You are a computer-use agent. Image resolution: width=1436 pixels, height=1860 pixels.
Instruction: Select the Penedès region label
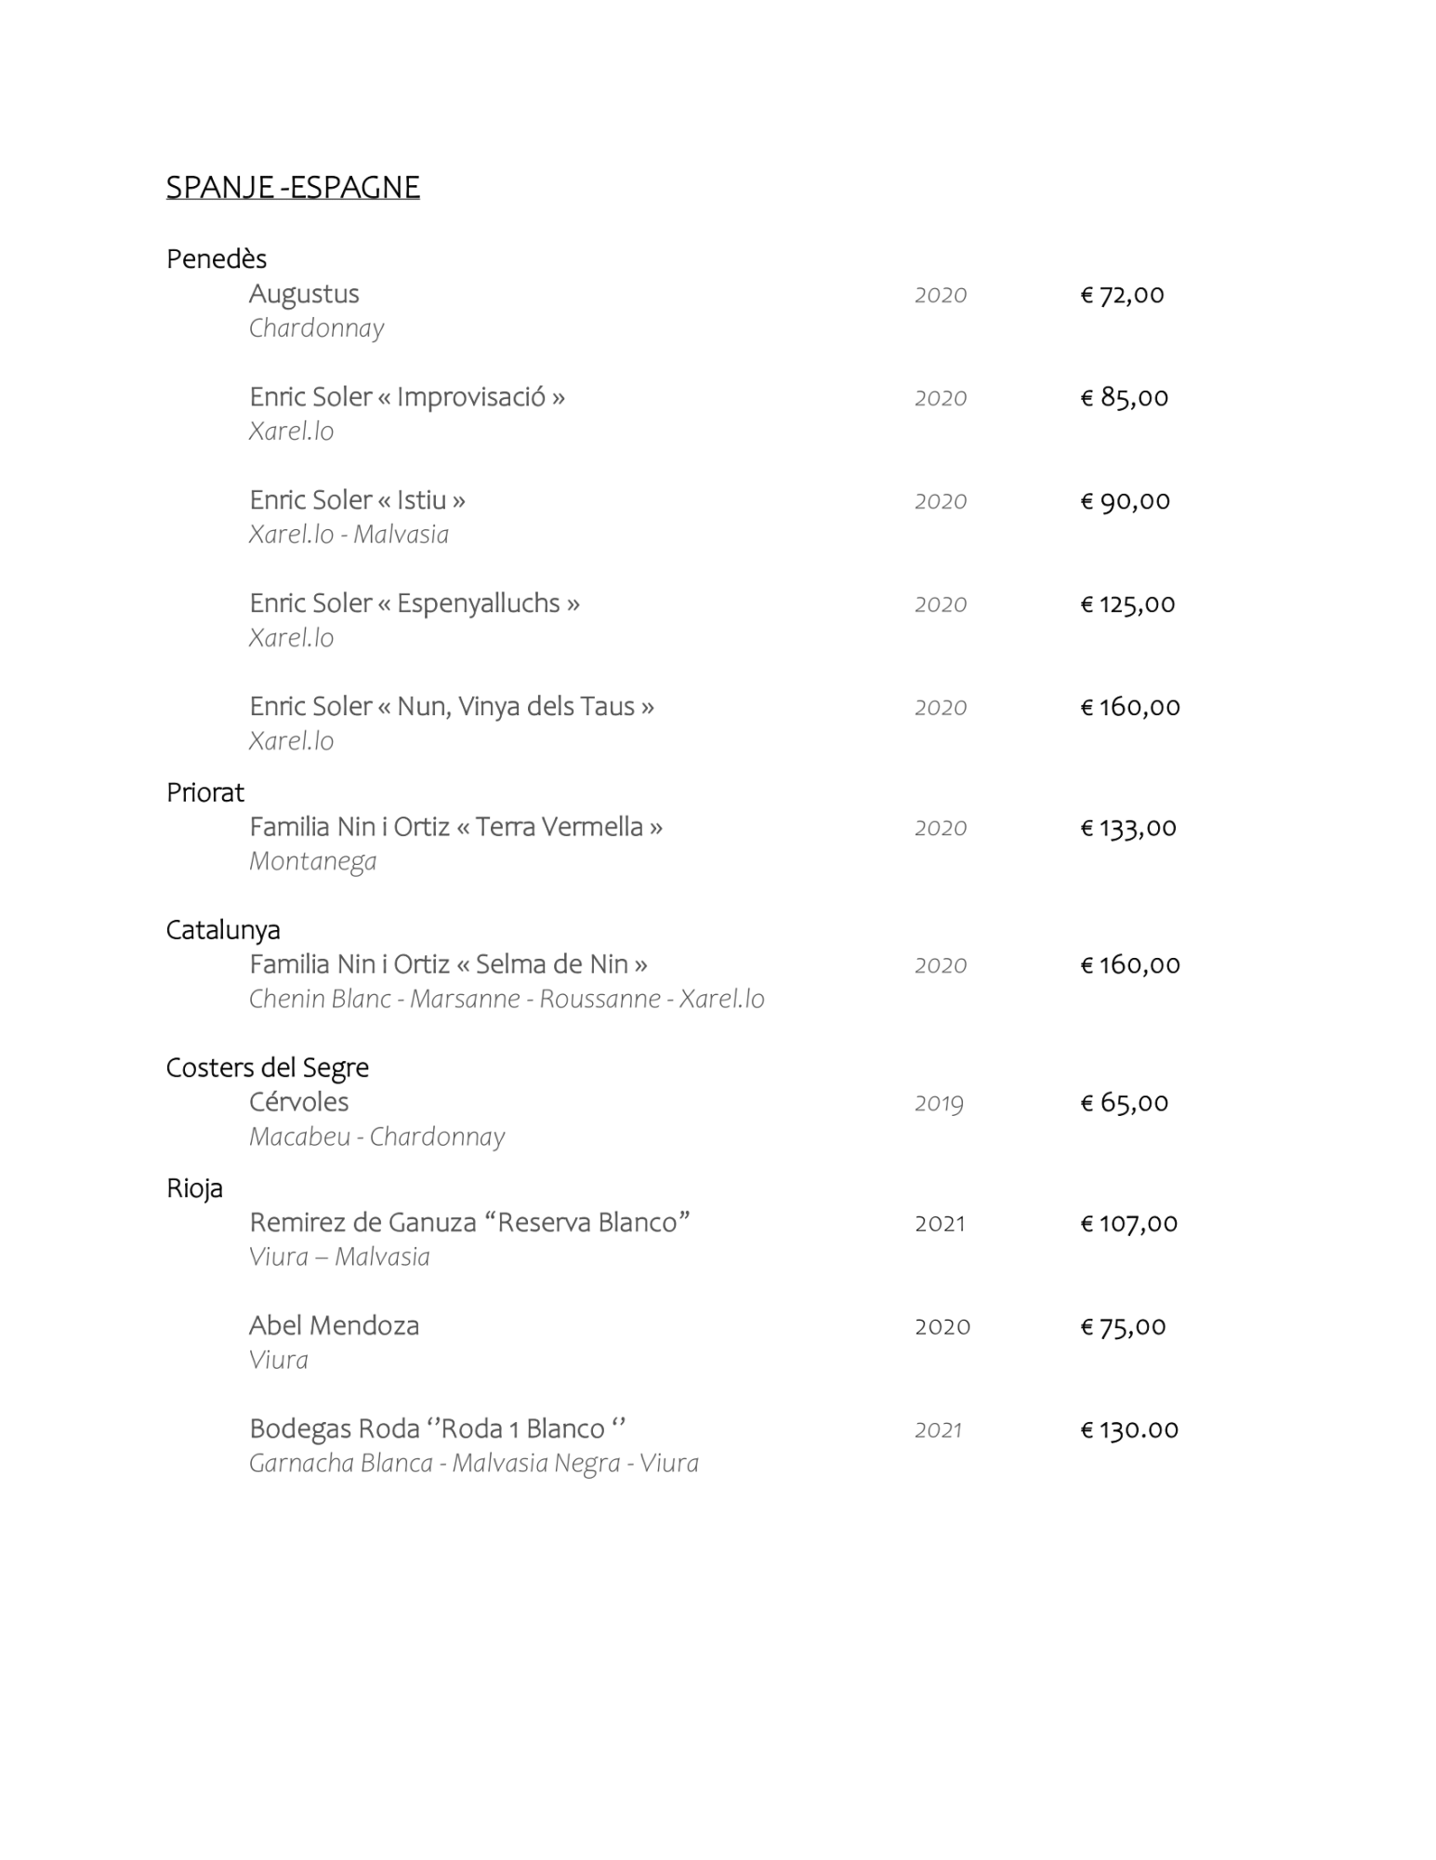click(217, 259)
